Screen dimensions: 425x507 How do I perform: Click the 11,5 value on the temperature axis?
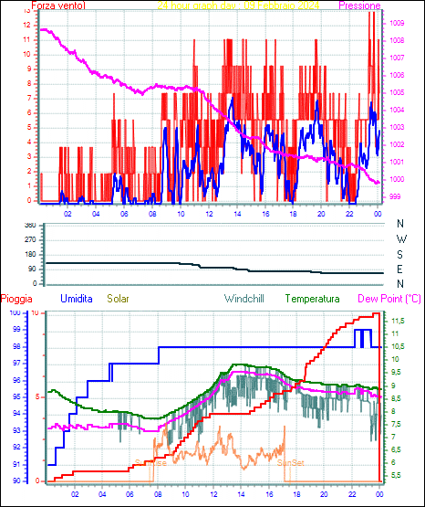(x=398, y=321)
